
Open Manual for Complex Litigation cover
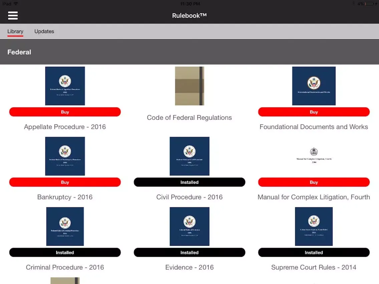314,156
